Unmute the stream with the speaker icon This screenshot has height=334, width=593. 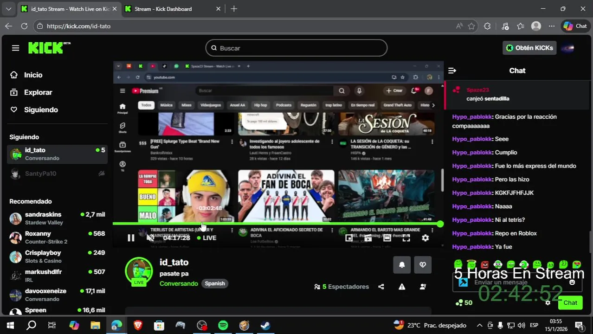coord(150,238)
